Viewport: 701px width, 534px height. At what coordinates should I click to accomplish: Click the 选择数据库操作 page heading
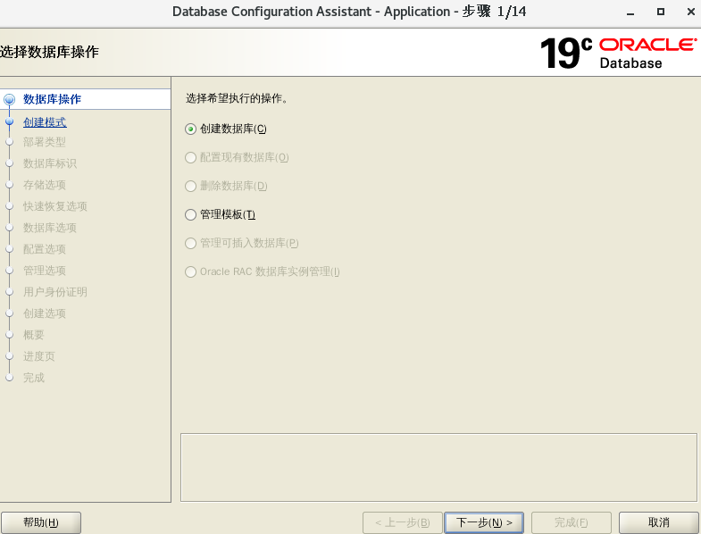pos(49,52)
